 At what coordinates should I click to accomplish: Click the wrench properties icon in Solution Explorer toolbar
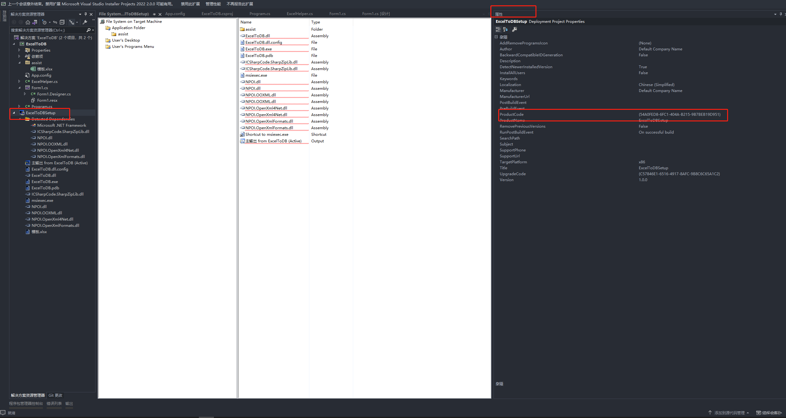point(85,22)
